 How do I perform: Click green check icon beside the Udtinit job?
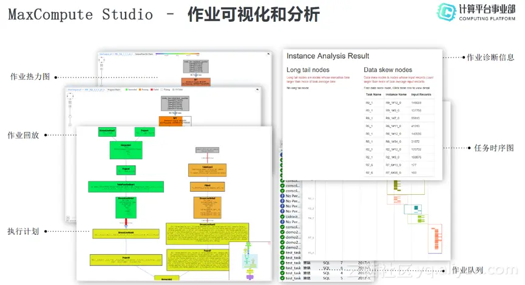point(282,217)
